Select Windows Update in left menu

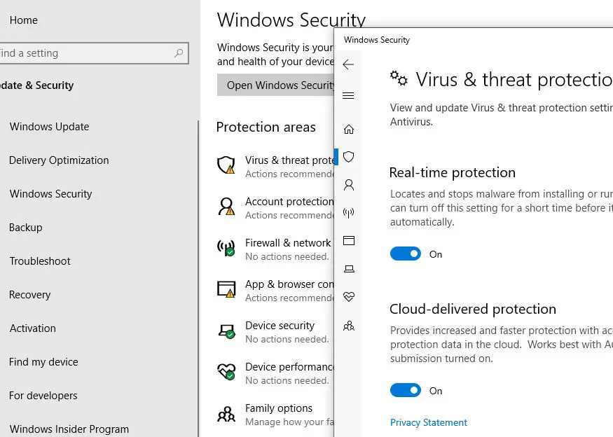pyautogui.click(x=49, y=127)
